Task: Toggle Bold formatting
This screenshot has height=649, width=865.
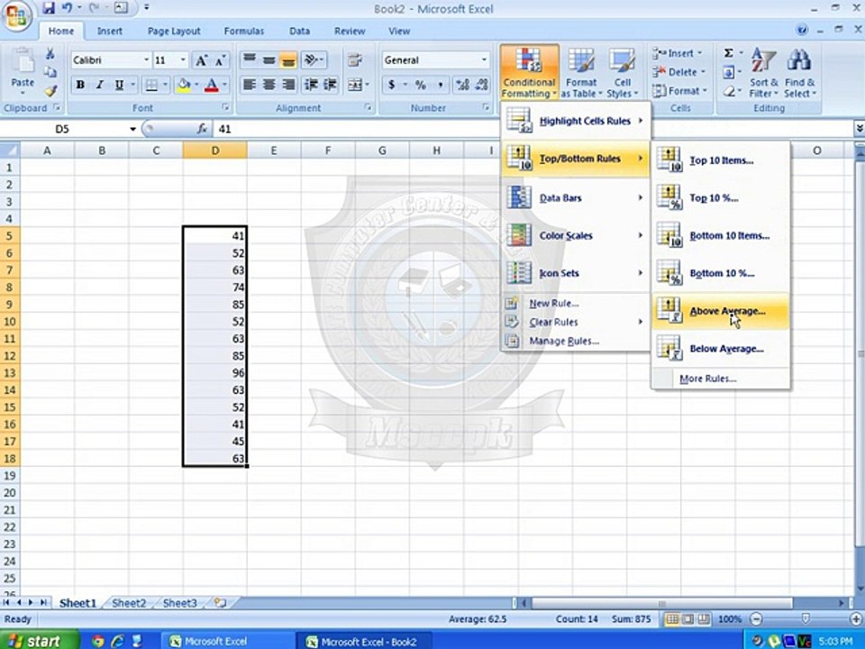Action: (x=80, y=85)
